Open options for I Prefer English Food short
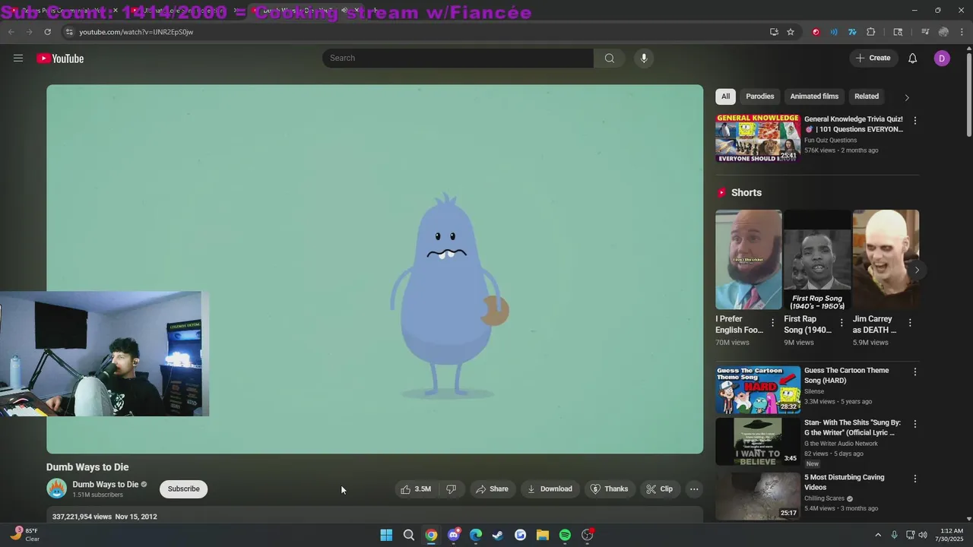Image resolution: width=973 pixels, height=547 pixels. point(773,323)
